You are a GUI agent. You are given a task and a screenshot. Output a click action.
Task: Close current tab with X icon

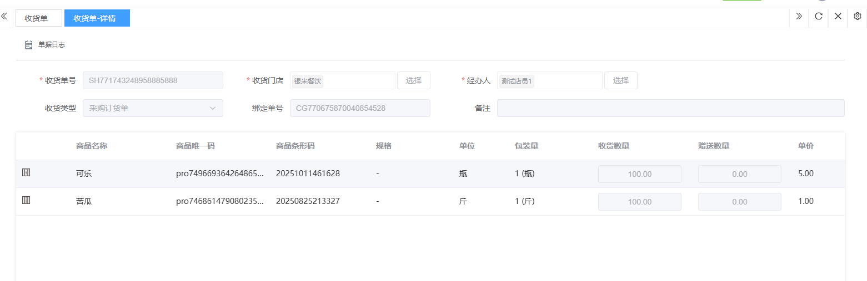pyautogui.click(x=838, y=17)
